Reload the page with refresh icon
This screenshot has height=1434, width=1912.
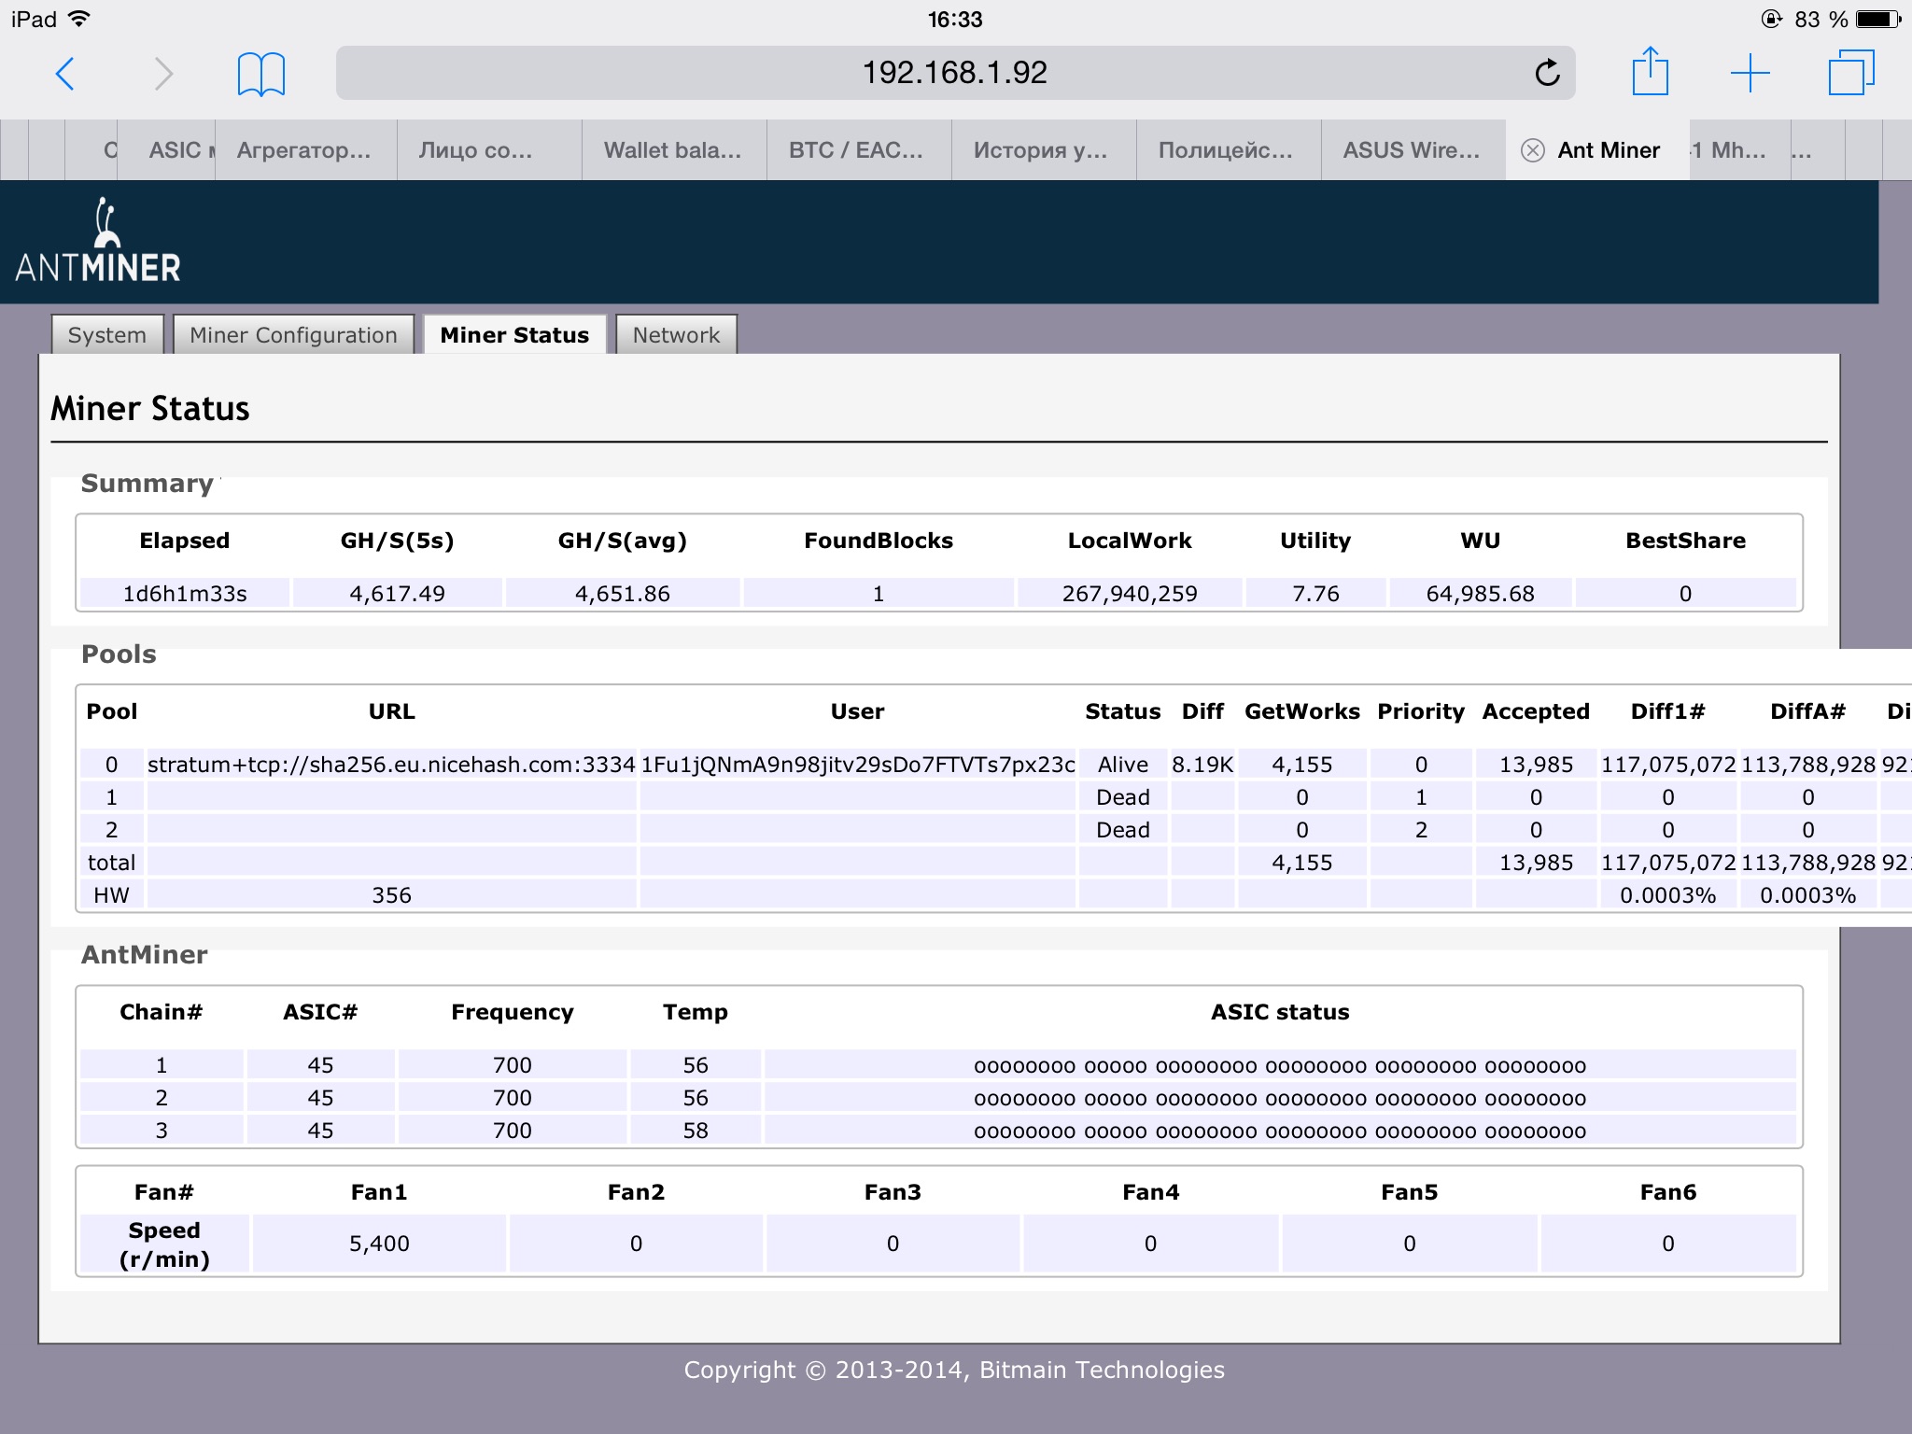click(x=1547, y=73)
